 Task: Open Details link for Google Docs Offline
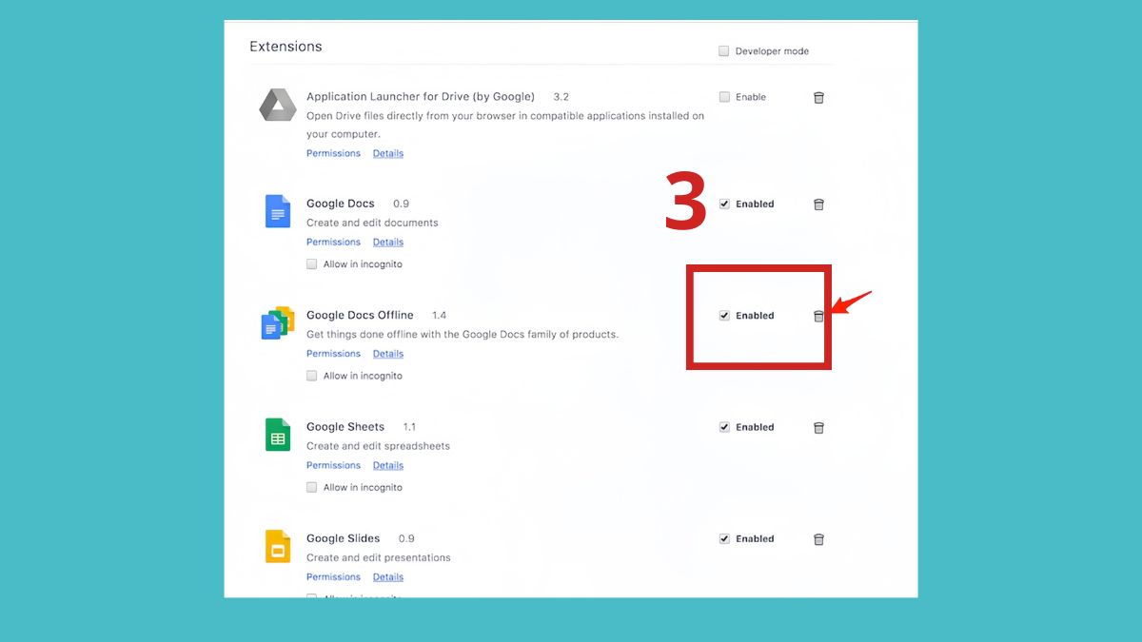click(x=388, y=354)
